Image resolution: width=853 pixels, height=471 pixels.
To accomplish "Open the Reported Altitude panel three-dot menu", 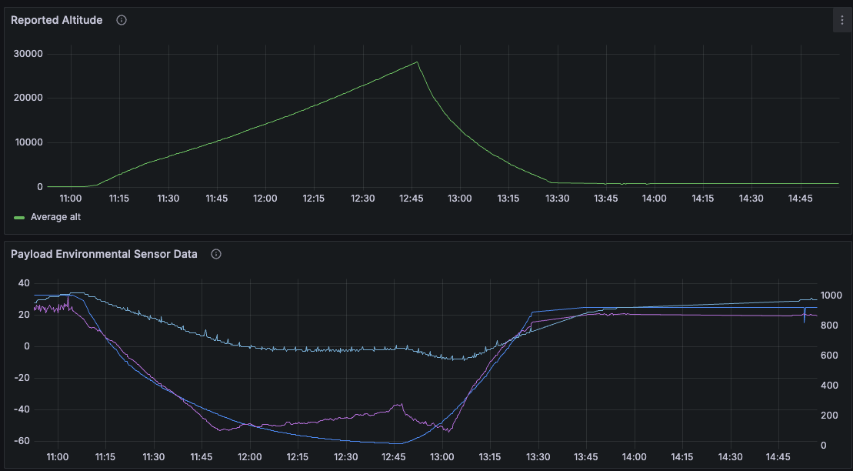I will [x=842, y=21].
